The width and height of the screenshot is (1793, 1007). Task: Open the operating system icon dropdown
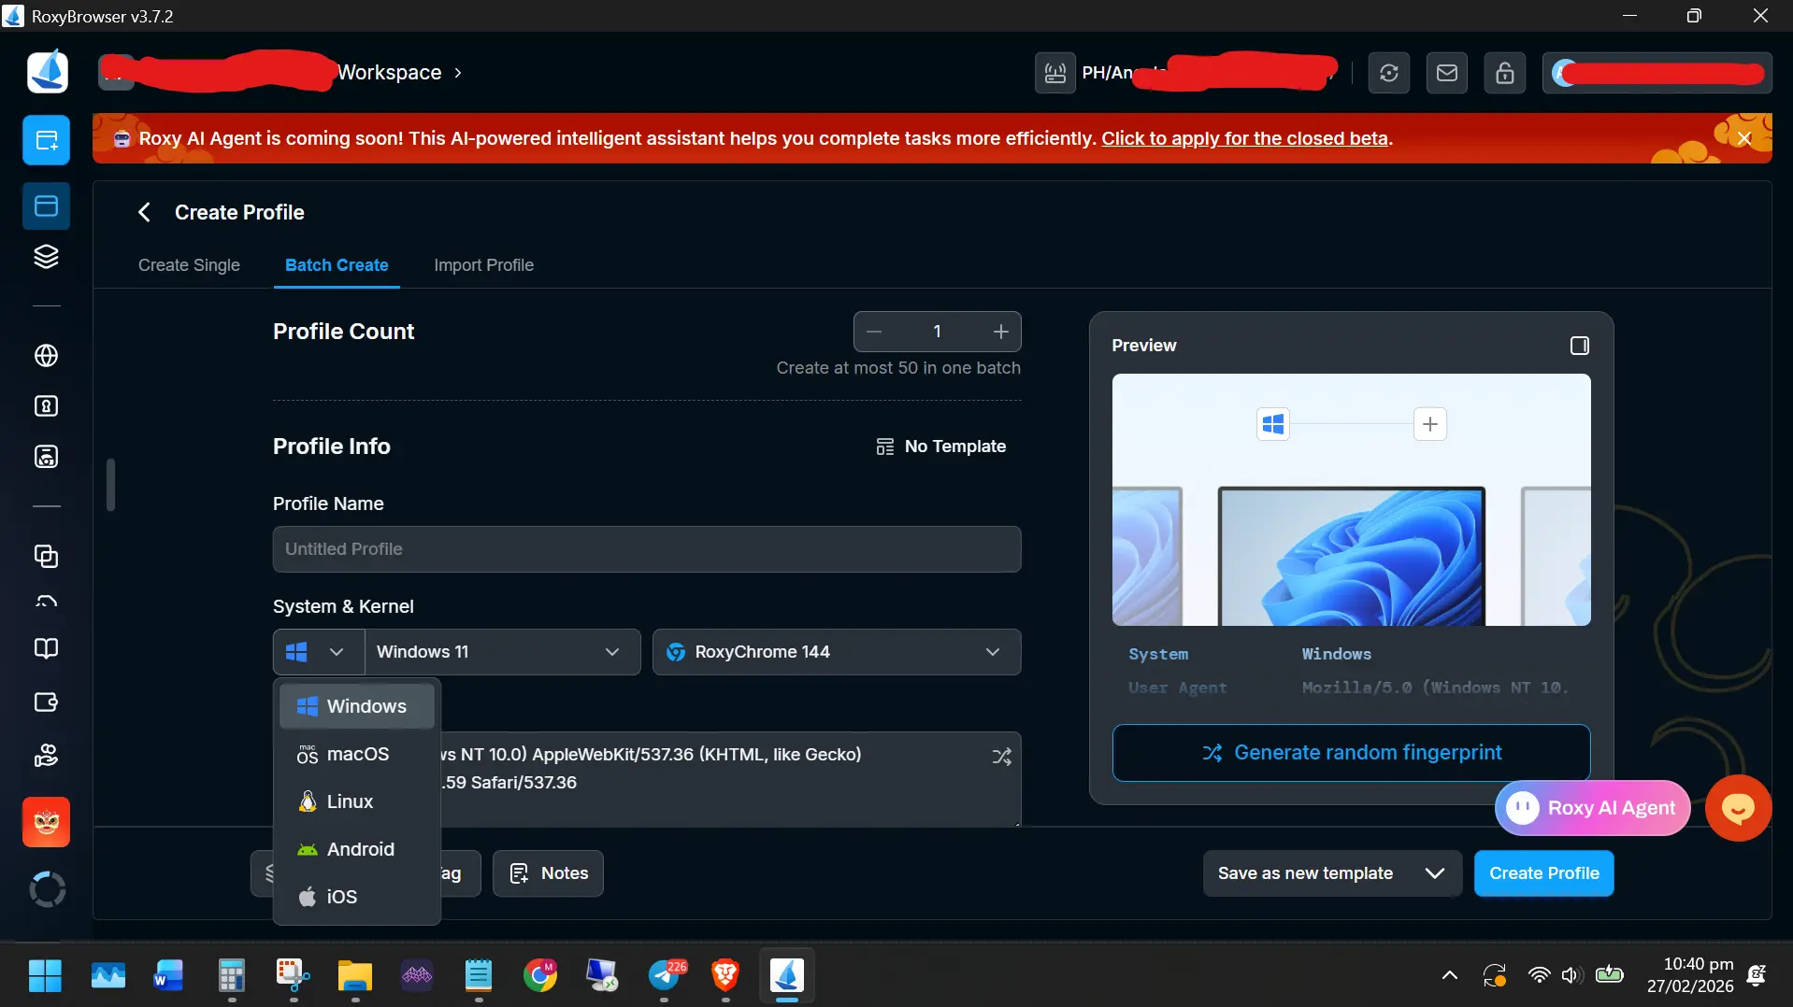click(x=319, y=652)
